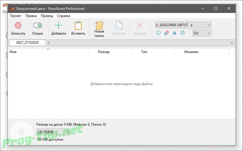243x151 pixels.
Task: Close the Загрузочный диск window
Action: pos(229,8)
